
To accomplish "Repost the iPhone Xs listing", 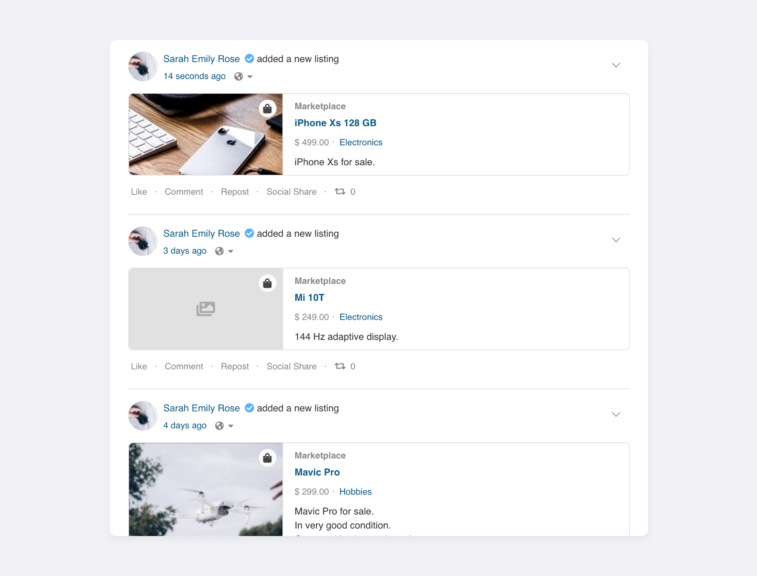I will point(235,192).
